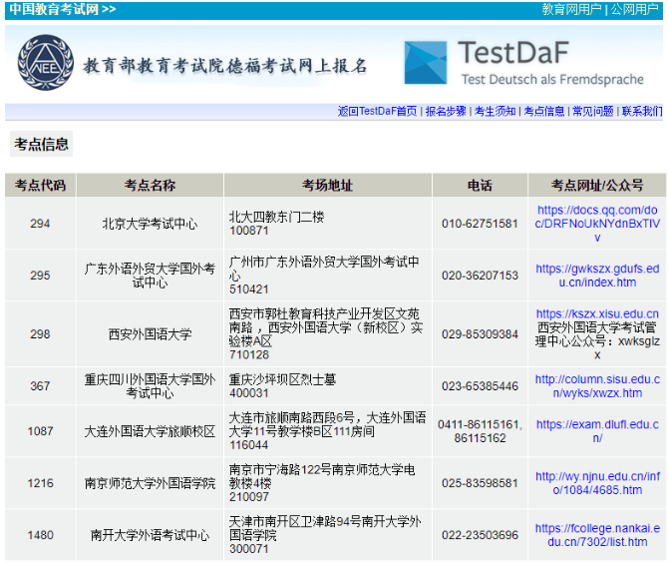
Task: Open the gwkszx.gdufs.edu.cn link
Action: click(x=597, y=276)
